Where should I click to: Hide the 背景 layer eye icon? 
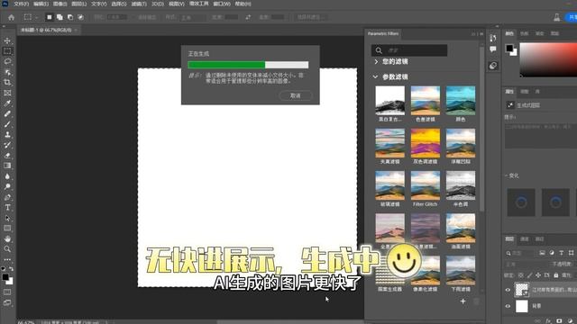click(x=508, y=306)
